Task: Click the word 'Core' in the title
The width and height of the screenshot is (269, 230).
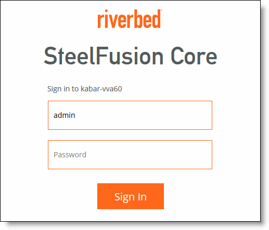Action: point(194,56)
